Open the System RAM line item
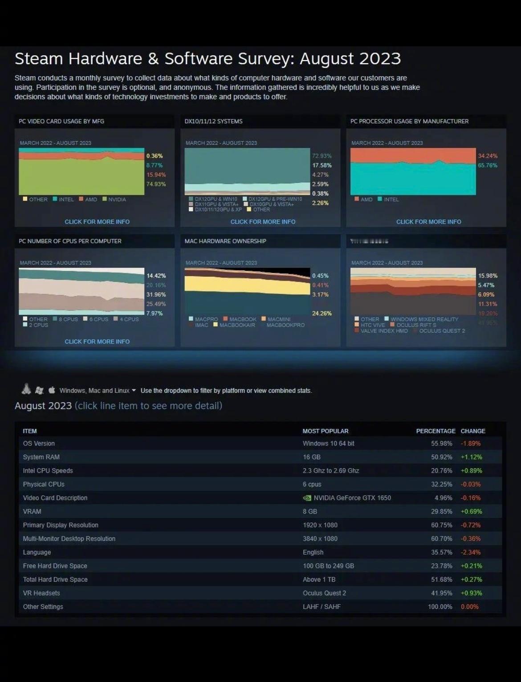Image resolution: width=521 pixels, height=682 pixels. [x=260, y=457]
